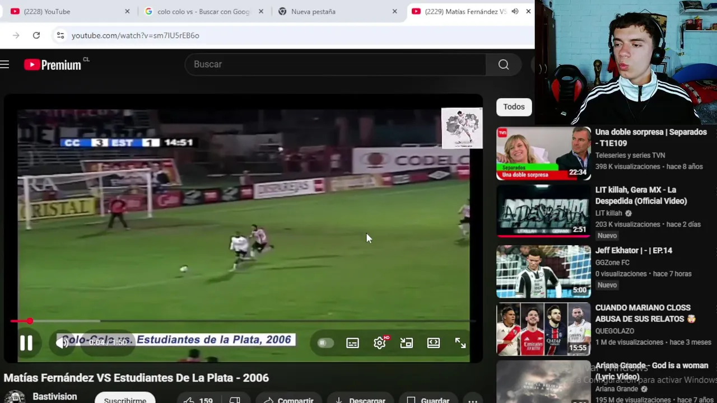Open Jeff Ekhator | - | EP.14 title
The image size is (717, 403).
(634, 251)
